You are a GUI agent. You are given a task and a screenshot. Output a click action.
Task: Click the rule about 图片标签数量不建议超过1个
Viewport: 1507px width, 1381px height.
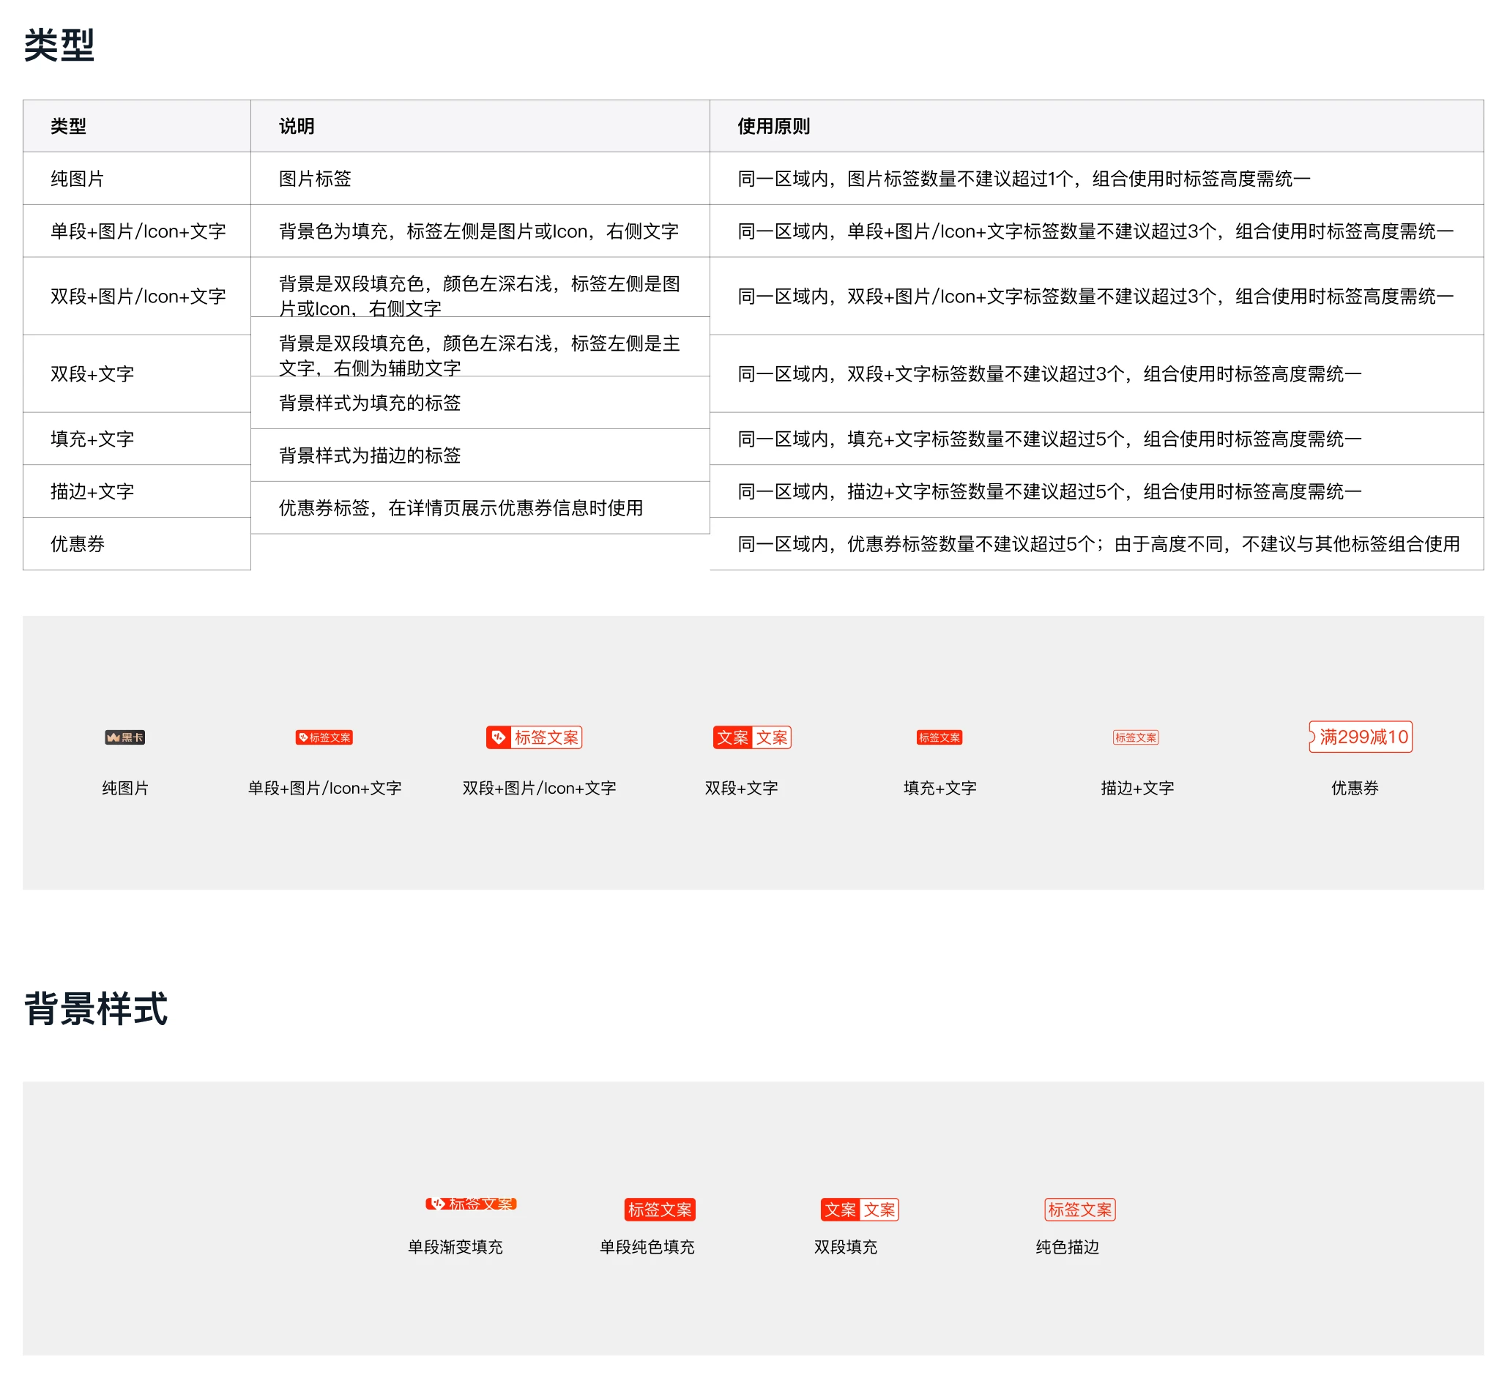point(1097,179)
